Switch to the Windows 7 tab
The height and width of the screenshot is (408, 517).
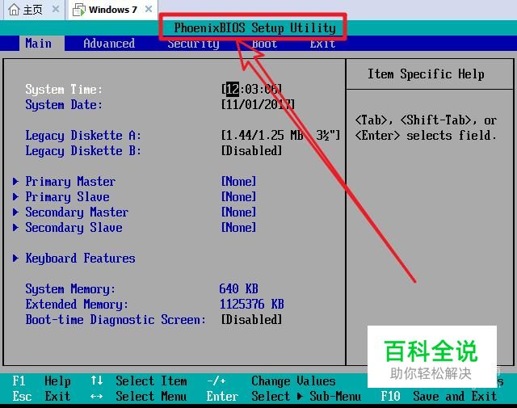pyautogui.click(x=112, y=10)
